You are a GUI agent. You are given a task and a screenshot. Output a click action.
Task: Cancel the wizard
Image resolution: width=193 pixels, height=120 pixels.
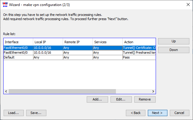point(179,113)
